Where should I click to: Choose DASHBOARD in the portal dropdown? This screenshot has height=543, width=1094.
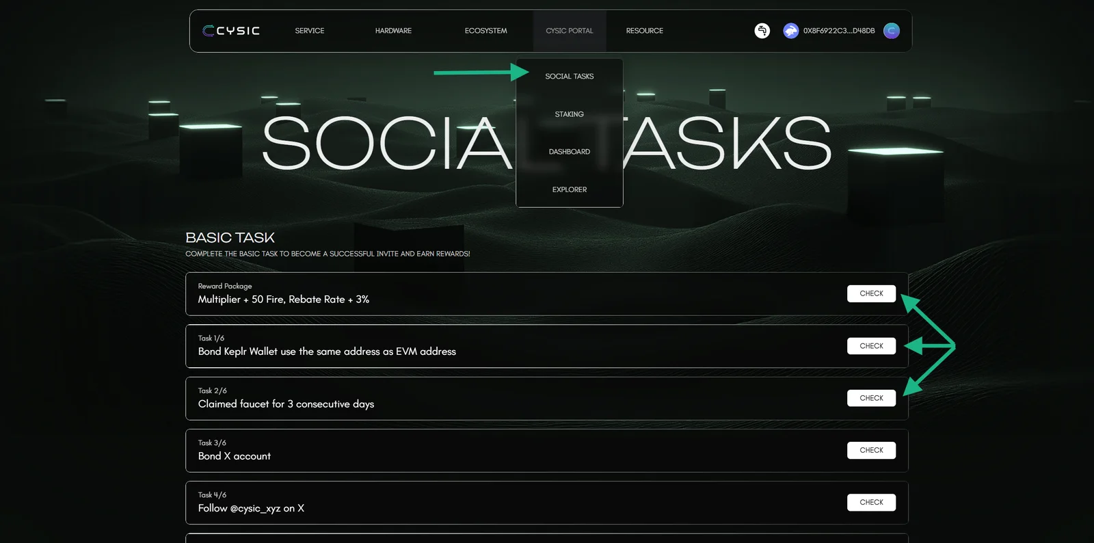tap(570, 152)
